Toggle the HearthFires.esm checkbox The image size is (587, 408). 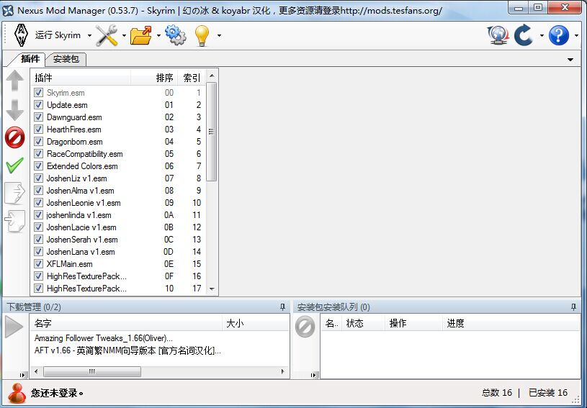[38, 130]
